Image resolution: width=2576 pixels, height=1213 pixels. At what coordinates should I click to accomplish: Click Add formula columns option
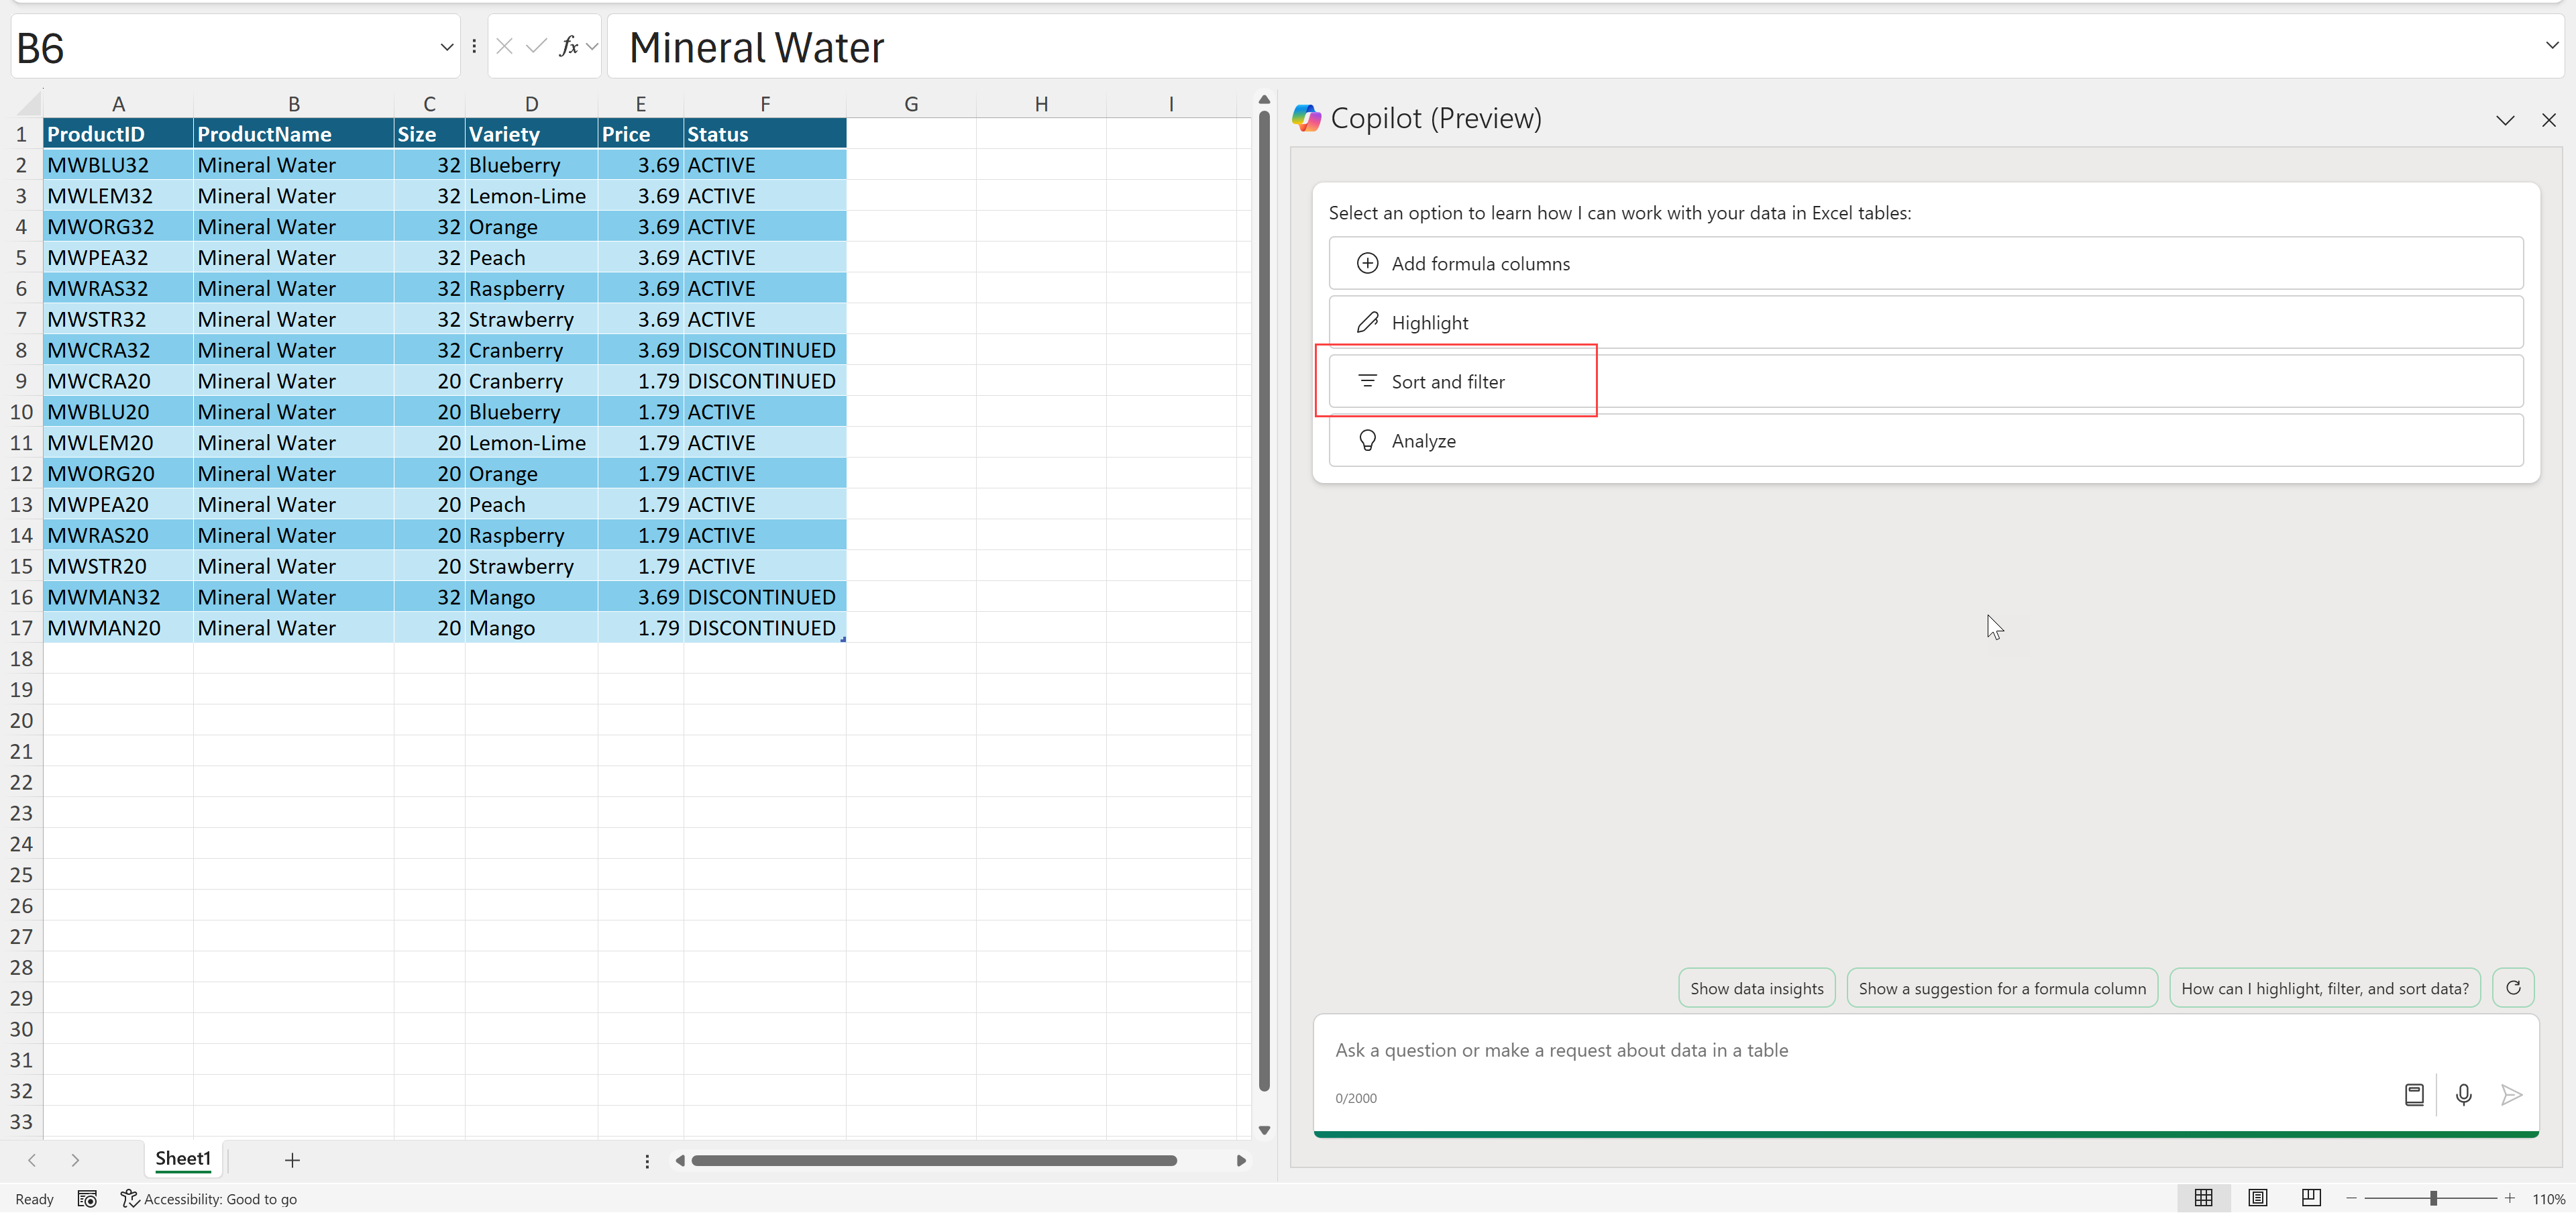point(1480,263)
